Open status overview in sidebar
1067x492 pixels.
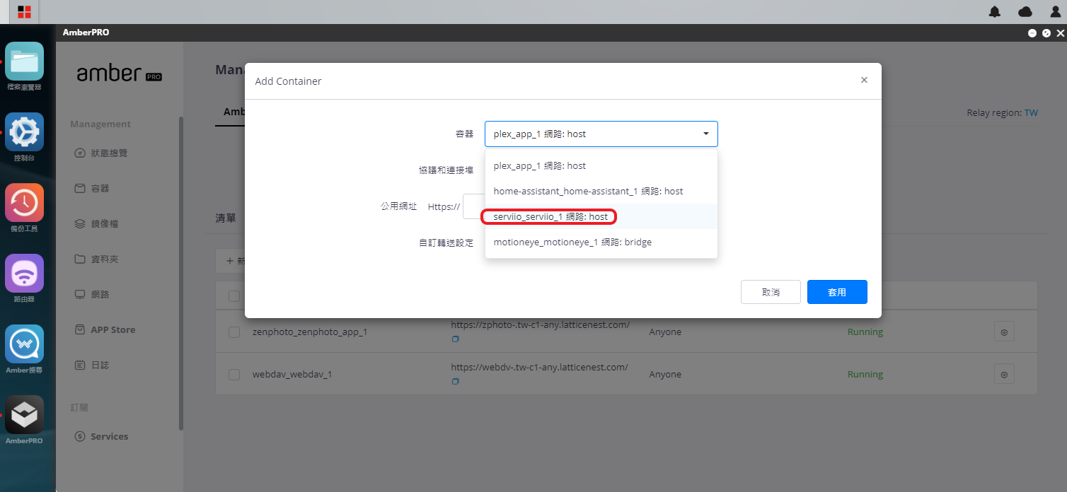(x=101, y=153)
